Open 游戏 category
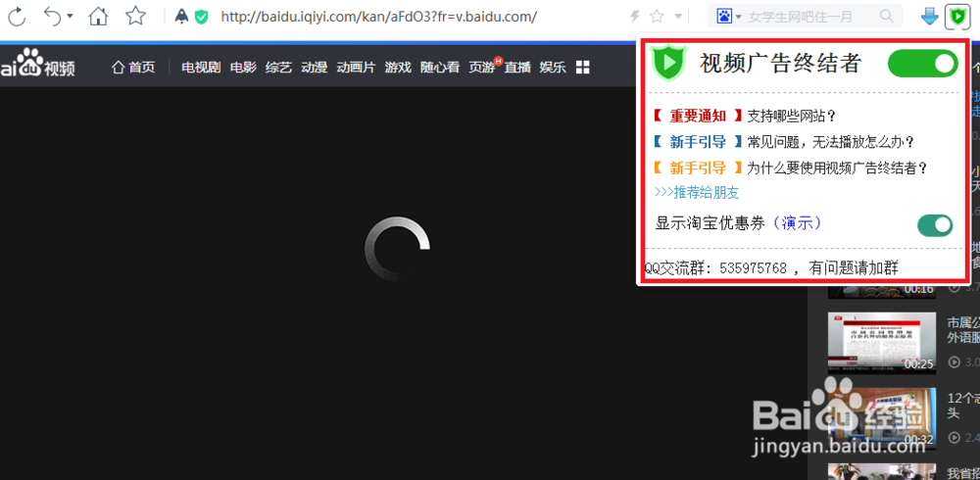The height and width of the screenshot is (480, 980). (398, 67)
